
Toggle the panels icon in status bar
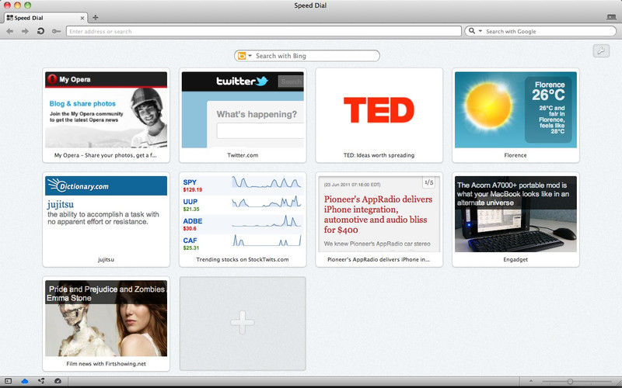tap(9, 381)
